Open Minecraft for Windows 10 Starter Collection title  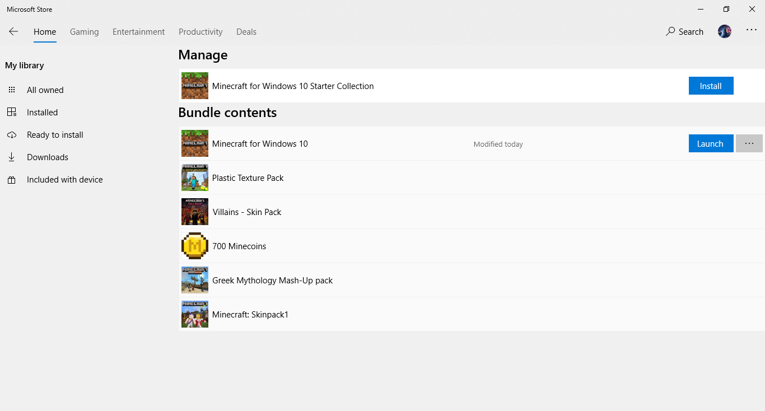[293, 86]
